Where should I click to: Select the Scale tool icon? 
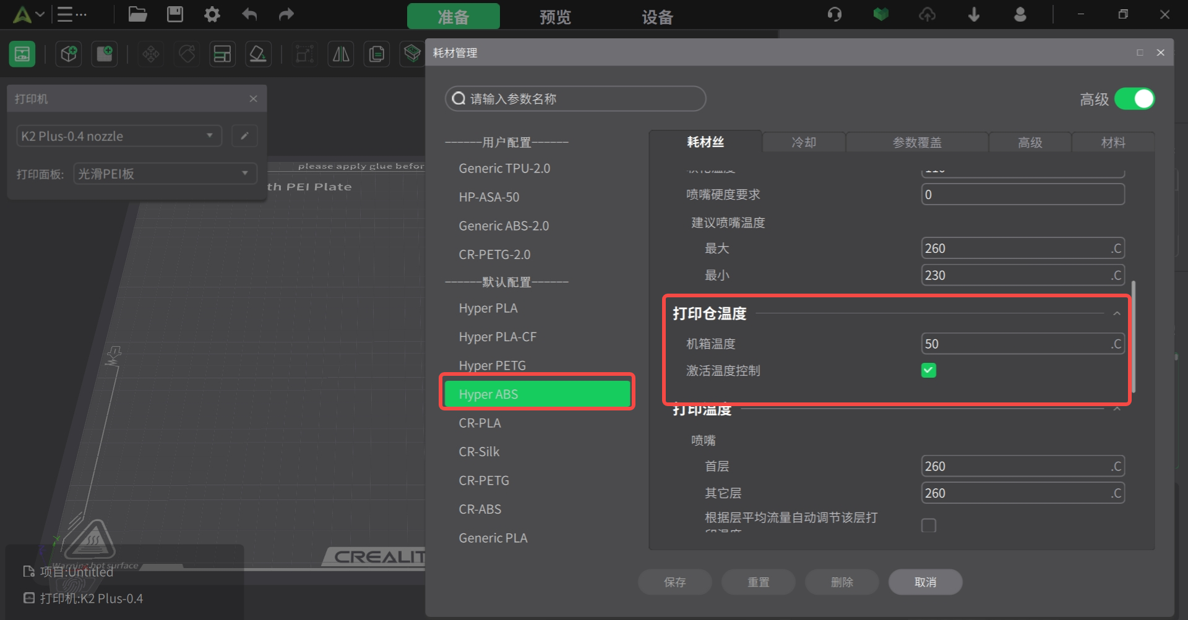[304, 54]
